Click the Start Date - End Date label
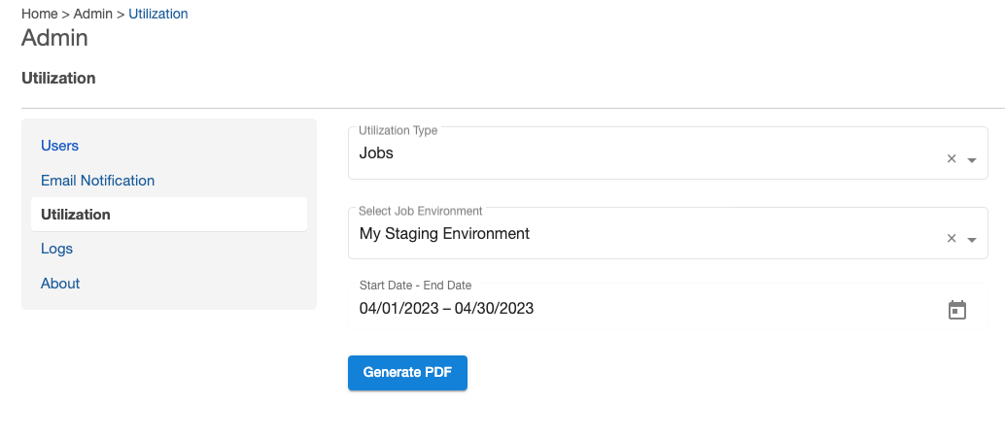1005x438 pixels. [x=415, y=286]
